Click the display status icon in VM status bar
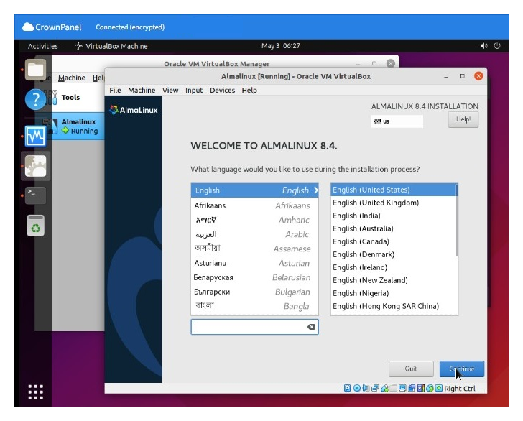Screen dimensions: 523x421 tap(402, 388)
